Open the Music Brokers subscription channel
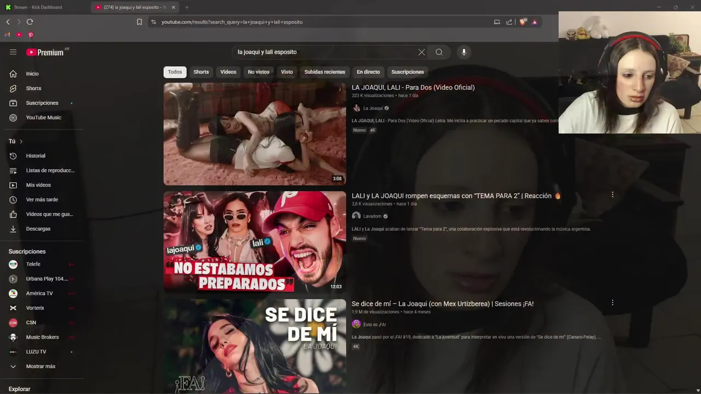The width and height of the screenshot is (701, 394). (42, 337)
